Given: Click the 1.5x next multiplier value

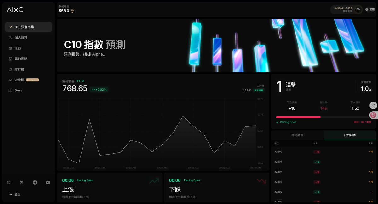Looking at the screenshot, I should point(355,108).
